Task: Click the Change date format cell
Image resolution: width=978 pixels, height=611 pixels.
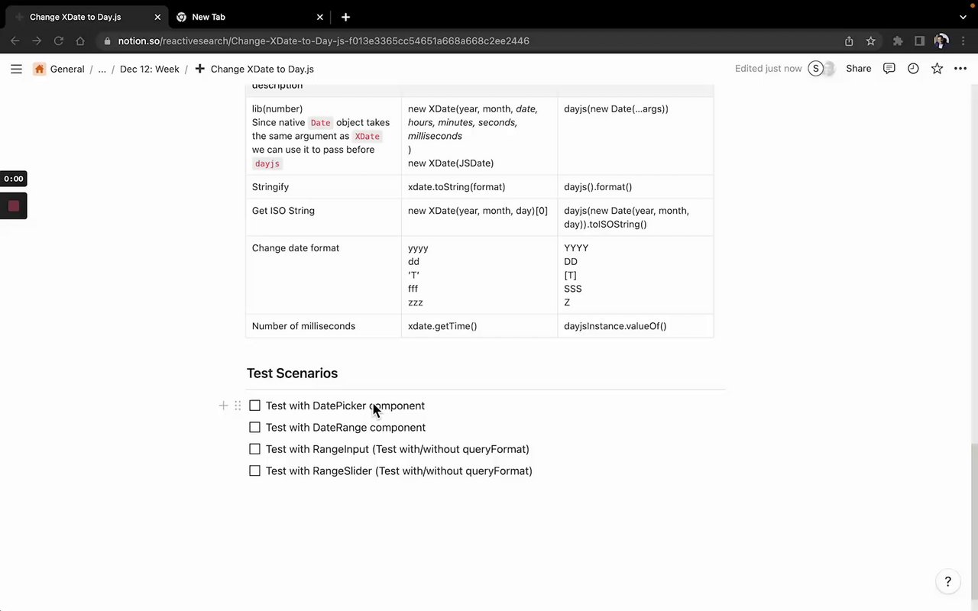Action: pyautogui.click(x=323, y=275)
